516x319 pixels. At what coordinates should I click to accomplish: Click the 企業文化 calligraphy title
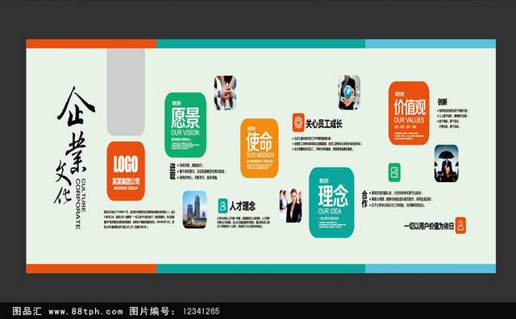coord(75,145)
